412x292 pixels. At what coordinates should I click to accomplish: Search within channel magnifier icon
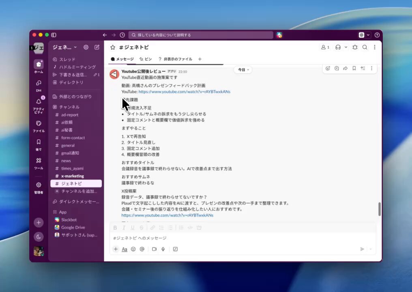tap(365, 47)
